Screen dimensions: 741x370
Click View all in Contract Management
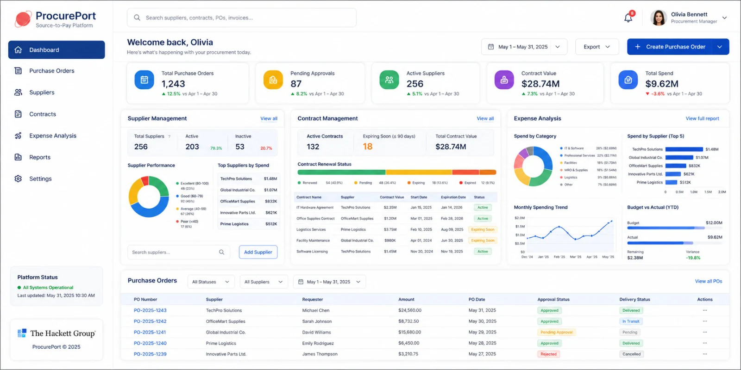click(485, 119)
